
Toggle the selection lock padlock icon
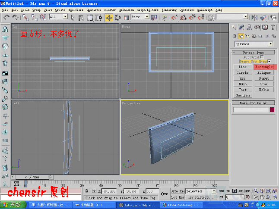[87, 191]
